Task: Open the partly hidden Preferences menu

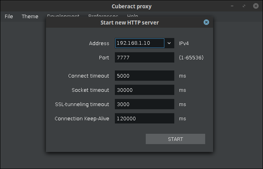Action: pos(103,15)
